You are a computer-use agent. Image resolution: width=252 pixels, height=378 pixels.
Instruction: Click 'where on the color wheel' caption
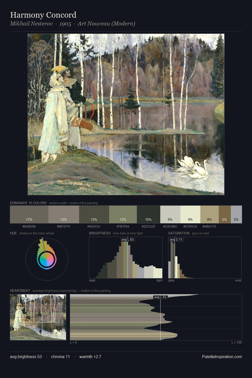37,233
